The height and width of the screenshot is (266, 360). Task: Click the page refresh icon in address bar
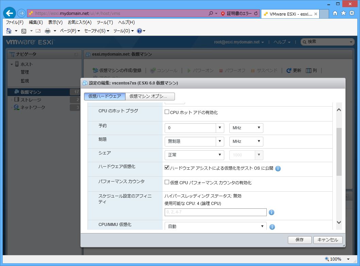click(256, 14)
